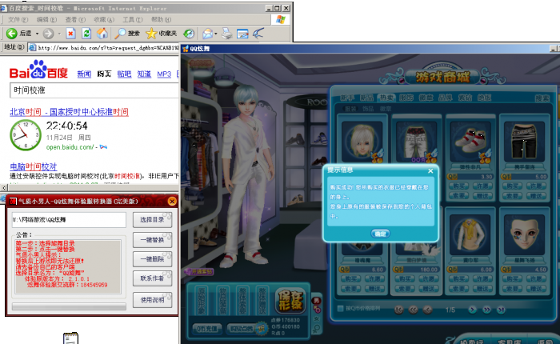Click the IE messenger bird icon
The width and height of the screenshot is (560, 344).
[x=258, y=34]
